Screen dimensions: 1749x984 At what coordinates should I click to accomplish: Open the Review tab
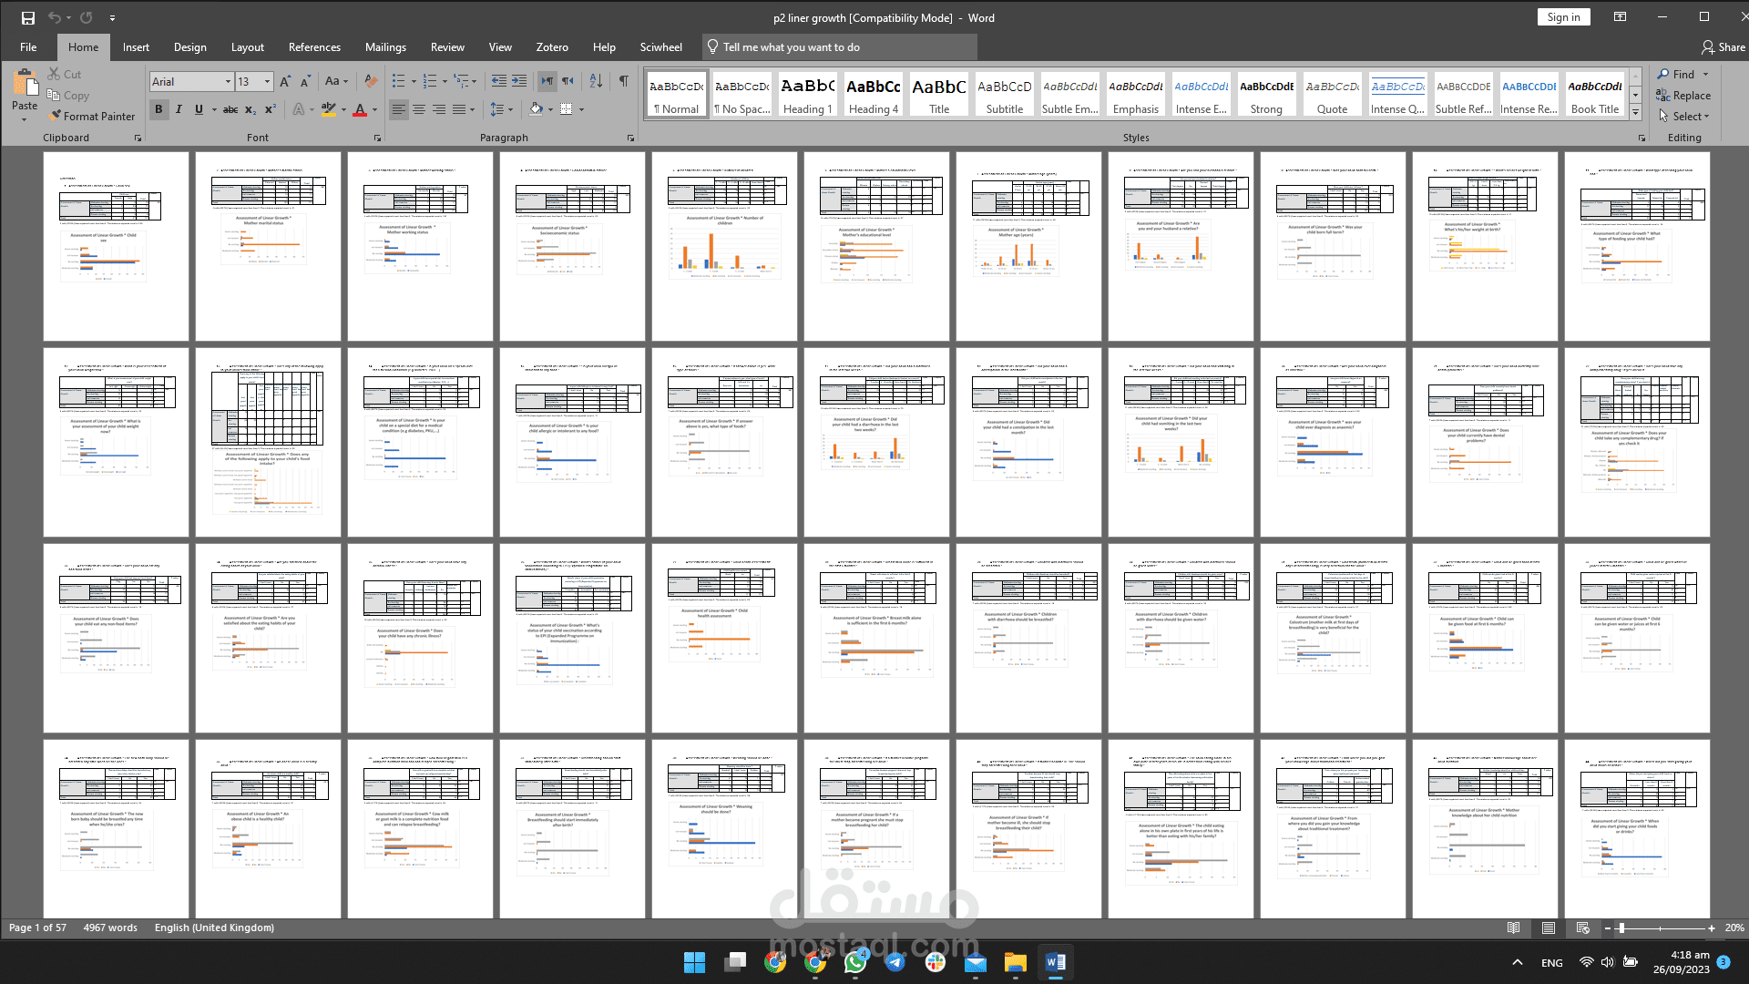447,47
